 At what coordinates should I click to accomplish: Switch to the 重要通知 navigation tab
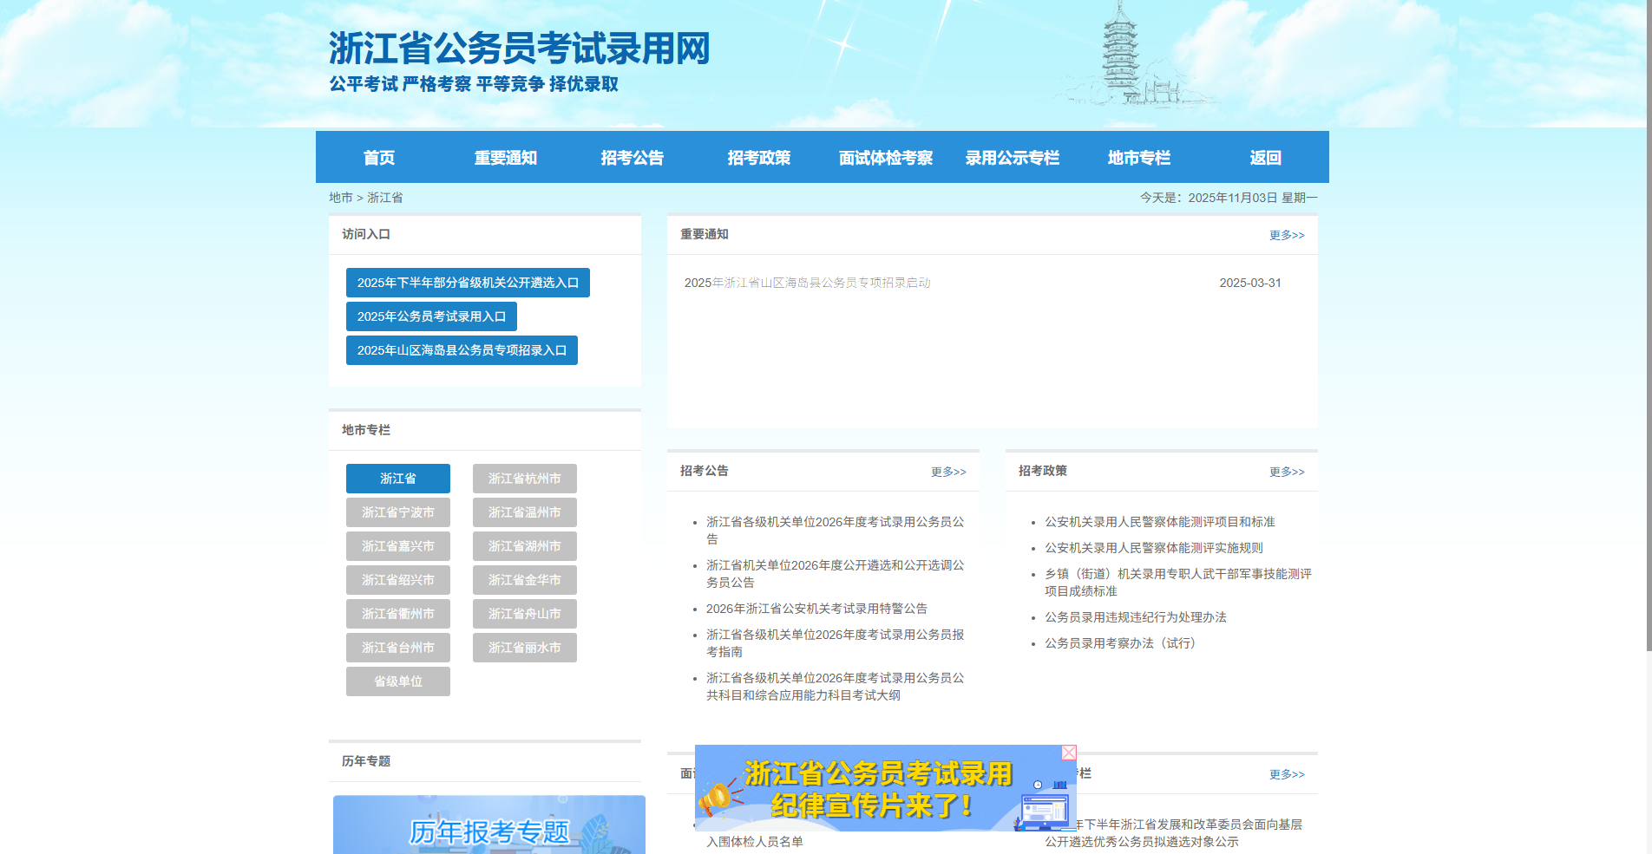tap(506, 157)
